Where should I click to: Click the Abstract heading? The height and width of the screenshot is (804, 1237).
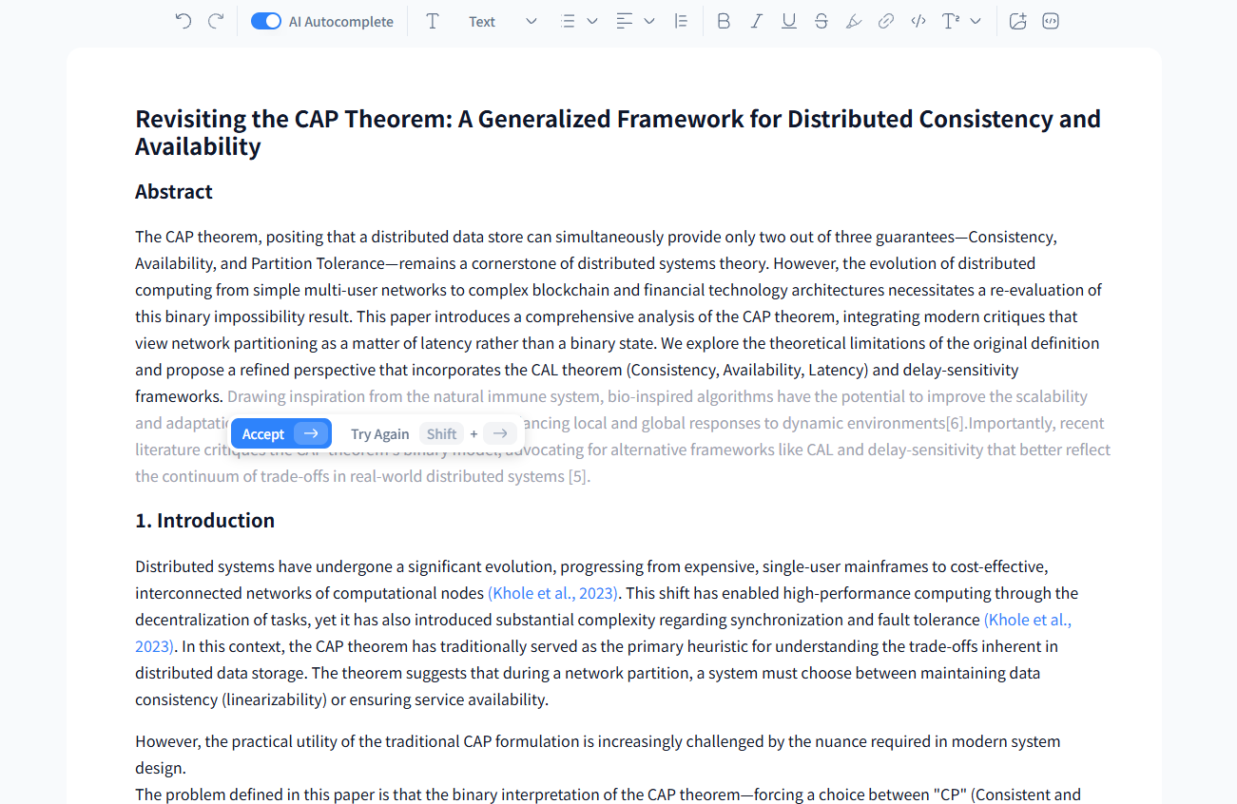click(x=174, y=192)
